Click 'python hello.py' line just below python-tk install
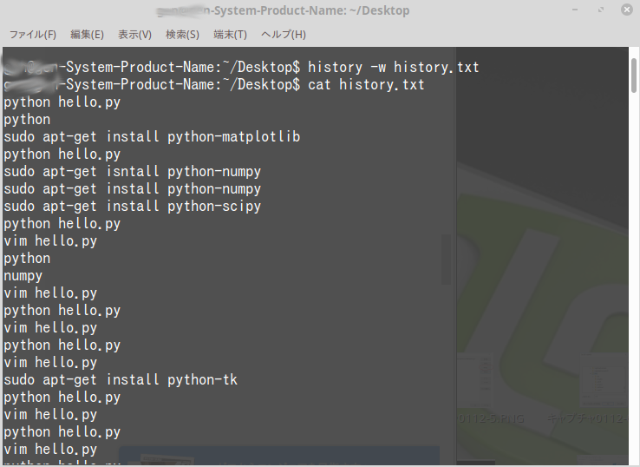The image size is (640, 467). (62, 398)
